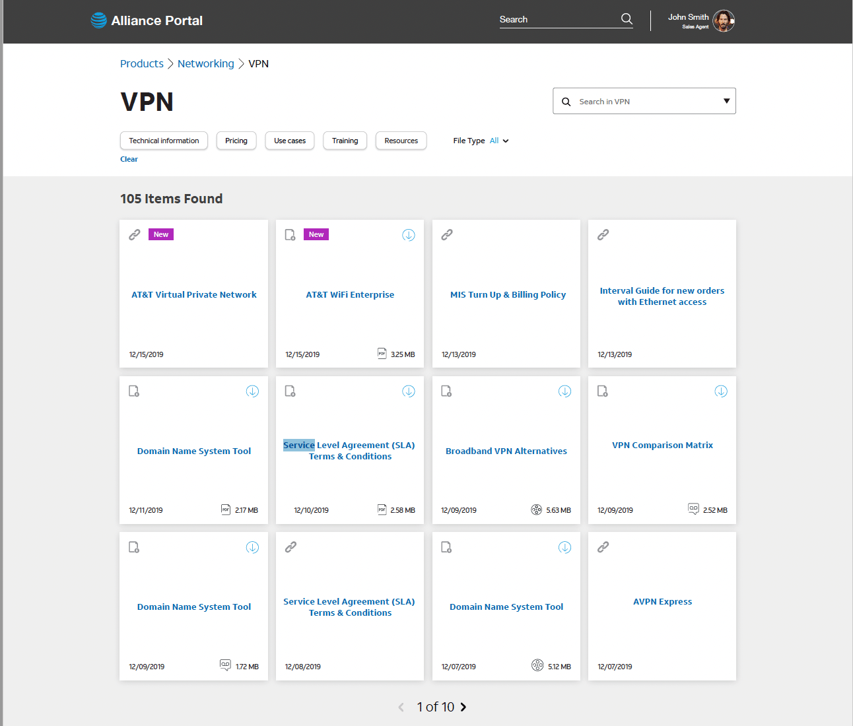Screen dimensions: 853x726
Task: Open MIS Turn Up & Billing Policy link
Action: pyautogui.click(x=508, y=294)
